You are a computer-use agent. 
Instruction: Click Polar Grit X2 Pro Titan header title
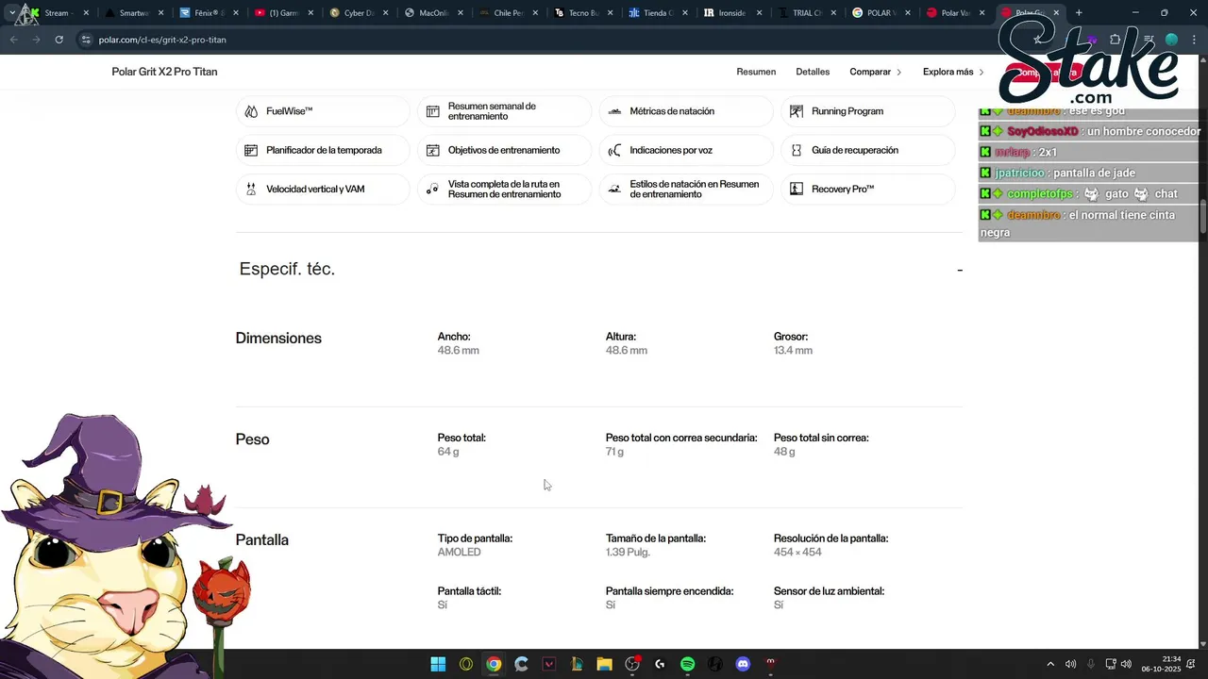(164, 72)
